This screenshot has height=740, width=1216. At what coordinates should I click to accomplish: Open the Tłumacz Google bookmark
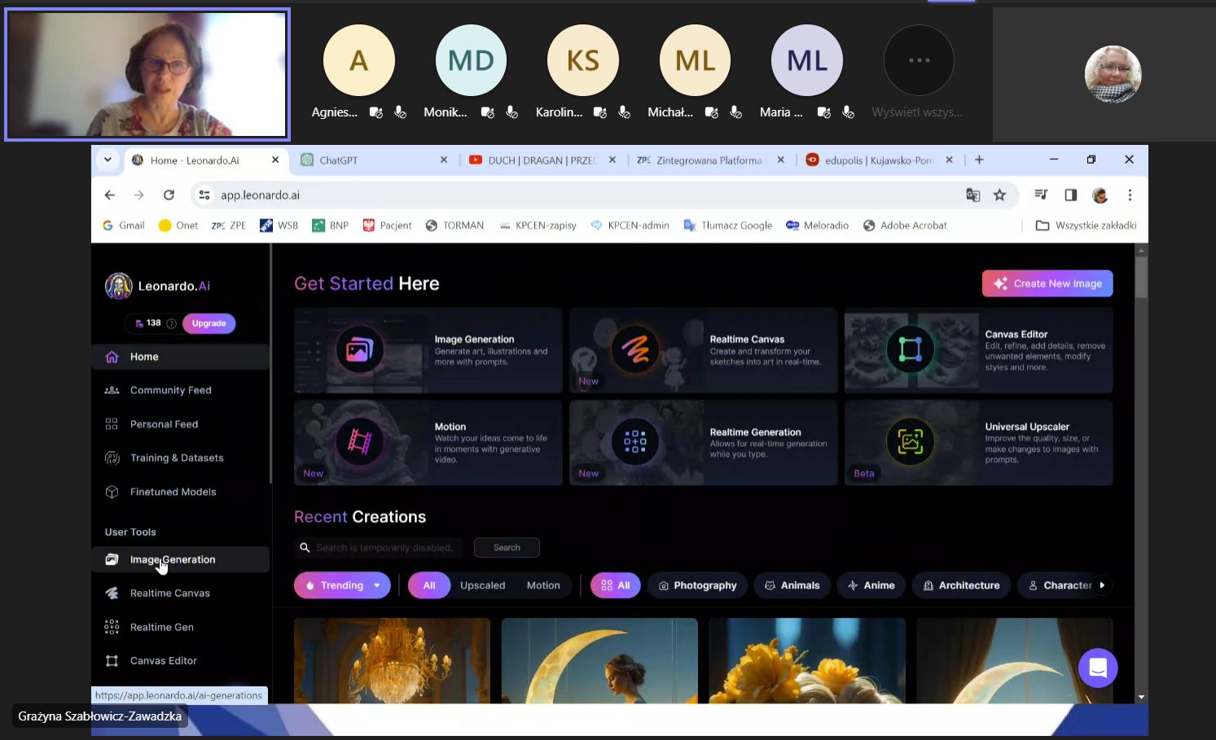coord(728,226)
